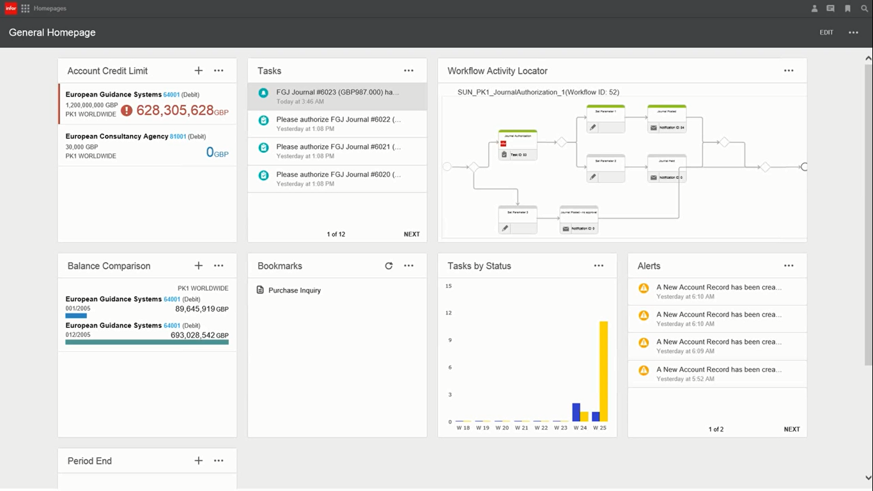The image size is (873, 491).
Task: Open the Workflow Activity Locator options menu
Action: 789,70
